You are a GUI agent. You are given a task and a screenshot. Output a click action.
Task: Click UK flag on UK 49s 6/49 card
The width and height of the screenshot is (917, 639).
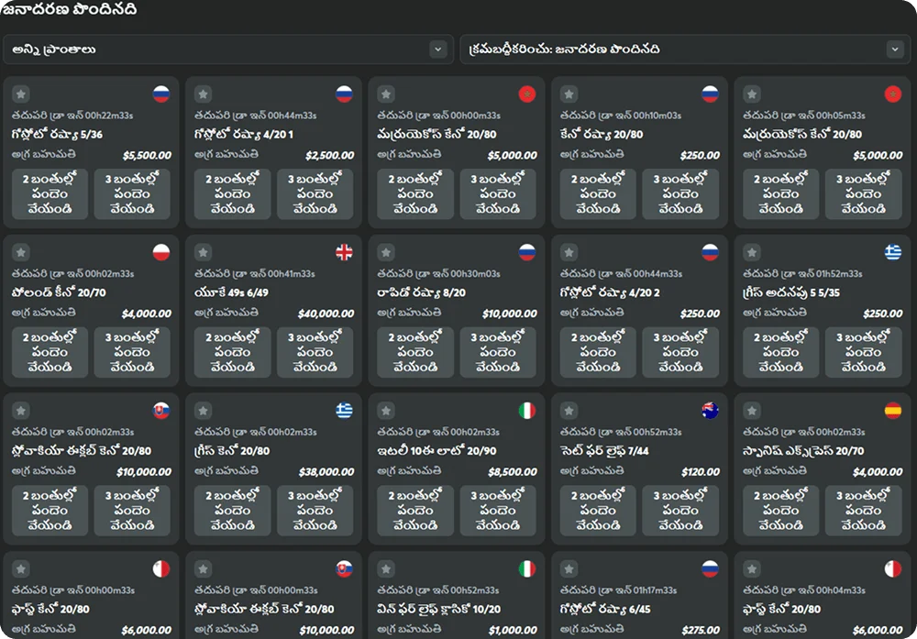344,252
